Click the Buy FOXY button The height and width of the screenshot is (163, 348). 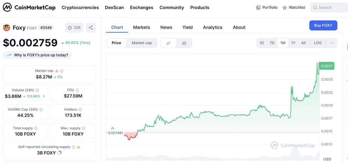(323, 25)
